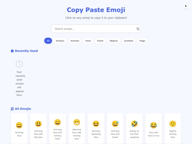Switch to the Animals category
This screenshot has height=144, width=192.
tap(75, 41)
